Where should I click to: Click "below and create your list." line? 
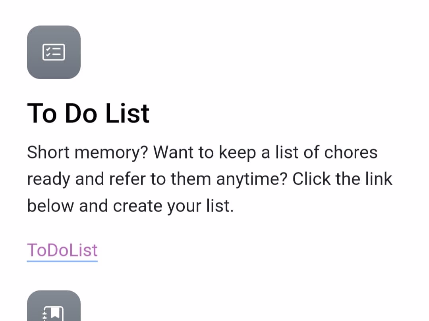[130, 206]
